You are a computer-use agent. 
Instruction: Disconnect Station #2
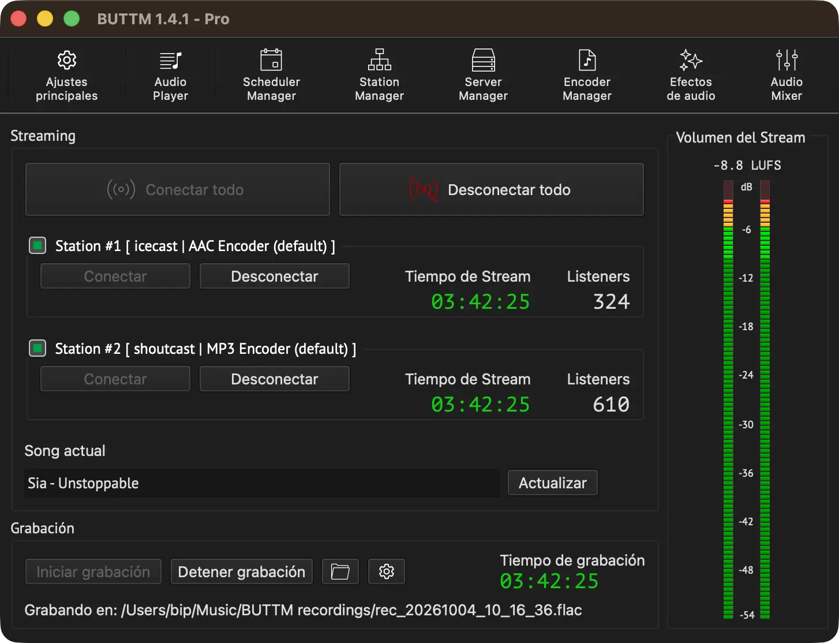(x=275, y=379)
